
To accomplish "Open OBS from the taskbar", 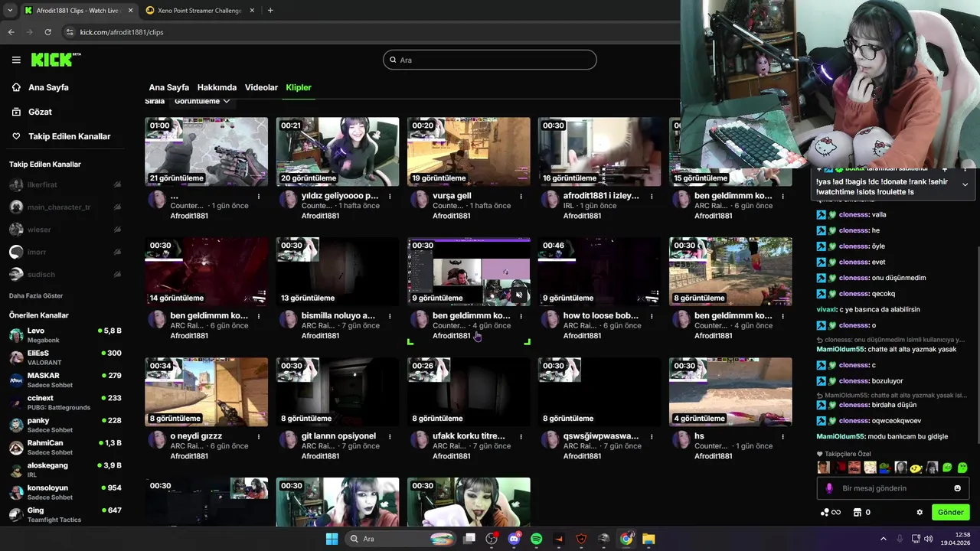I will click(492, 539).
